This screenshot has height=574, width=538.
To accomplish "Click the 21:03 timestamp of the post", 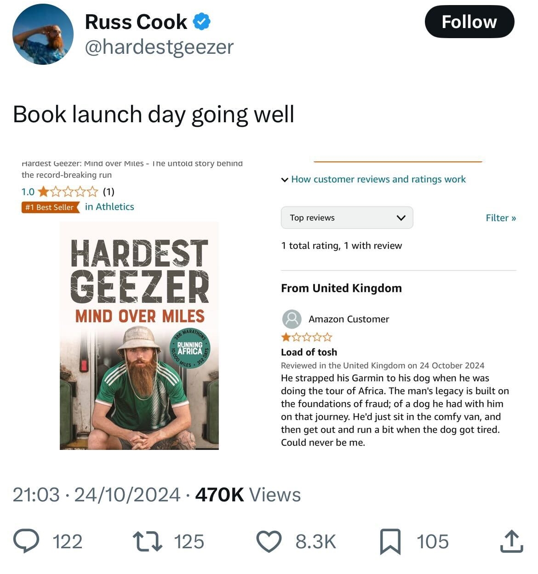I will point(34,495).
